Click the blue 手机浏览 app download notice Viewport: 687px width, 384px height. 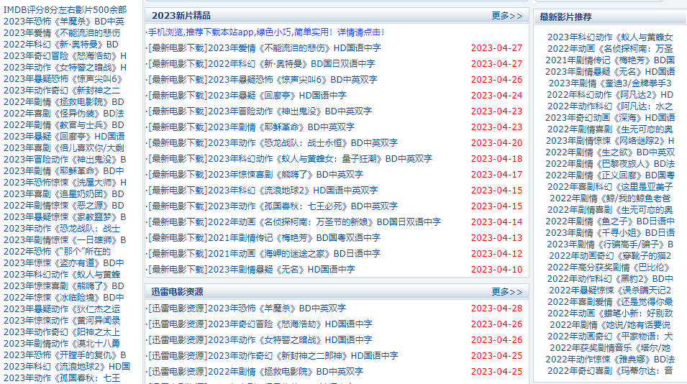pyautogui.click(x=266, y=32)
